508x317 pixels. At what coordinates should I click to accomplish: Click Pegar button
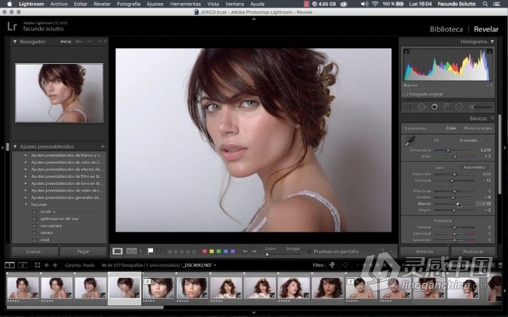[83, 251]
